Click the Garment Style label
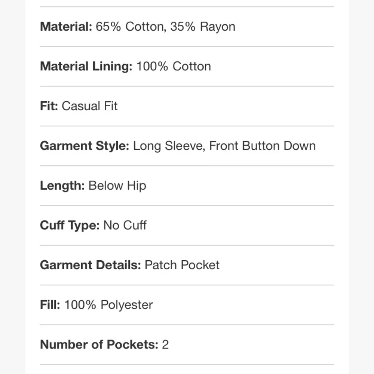 [85, 145]
